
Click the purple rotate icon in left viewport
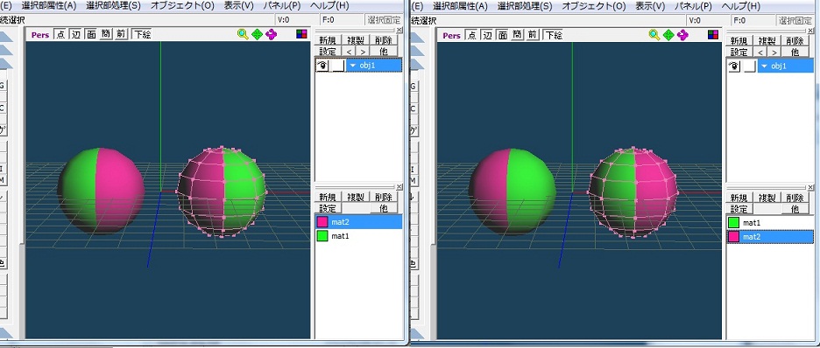(271, 34)
